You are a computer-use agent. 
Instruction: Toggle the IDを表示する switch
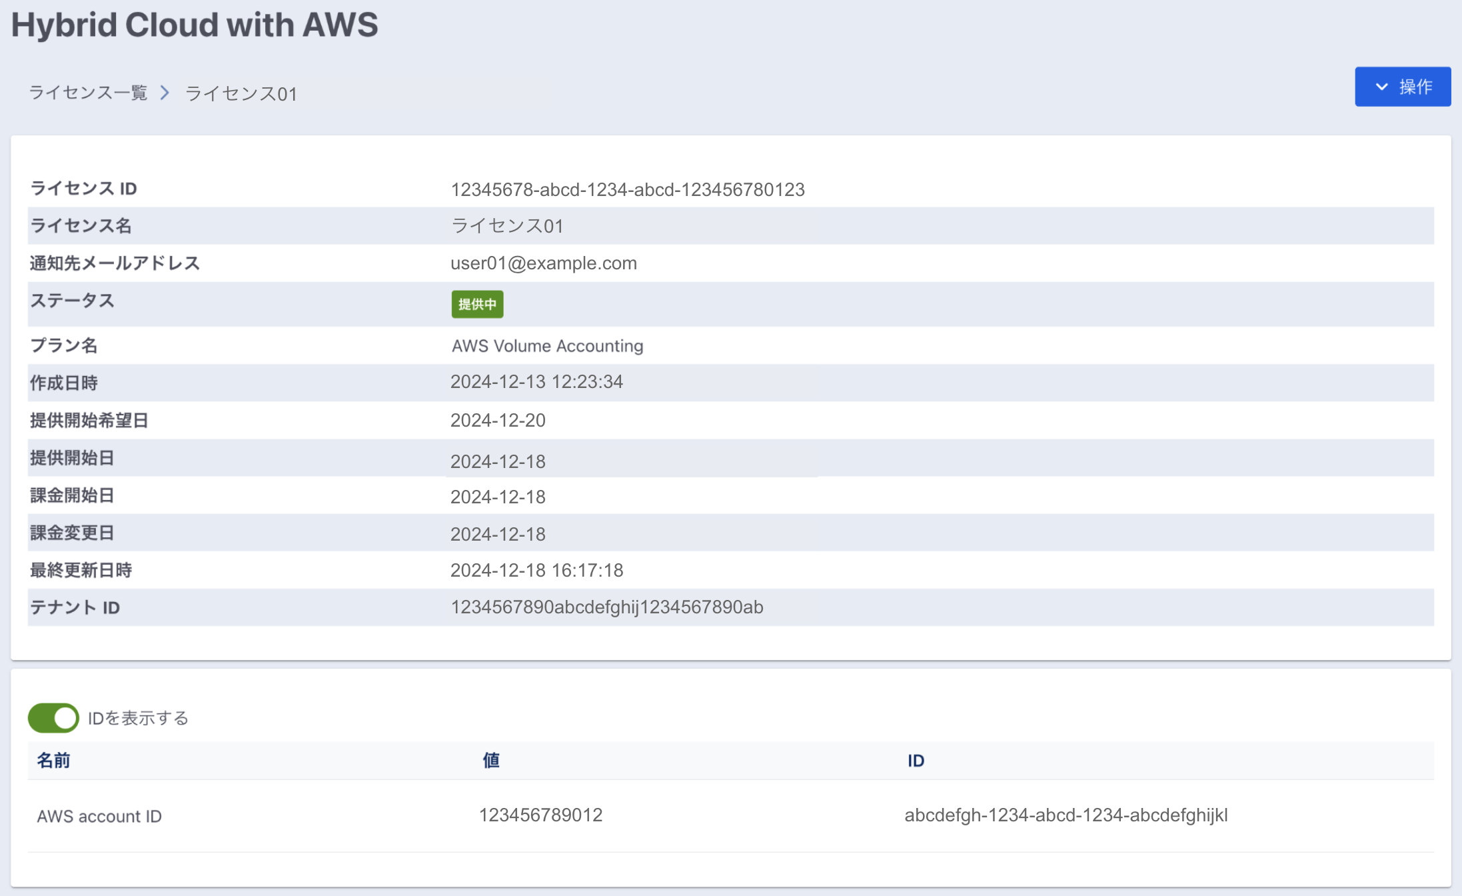click(53, 718)
